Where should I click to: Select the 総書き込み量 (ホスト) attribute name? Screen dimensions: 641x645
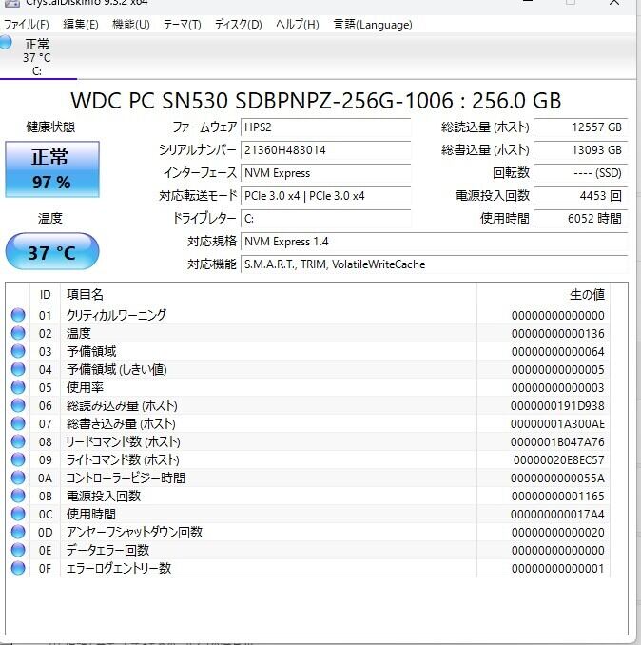tap(121, 423)
